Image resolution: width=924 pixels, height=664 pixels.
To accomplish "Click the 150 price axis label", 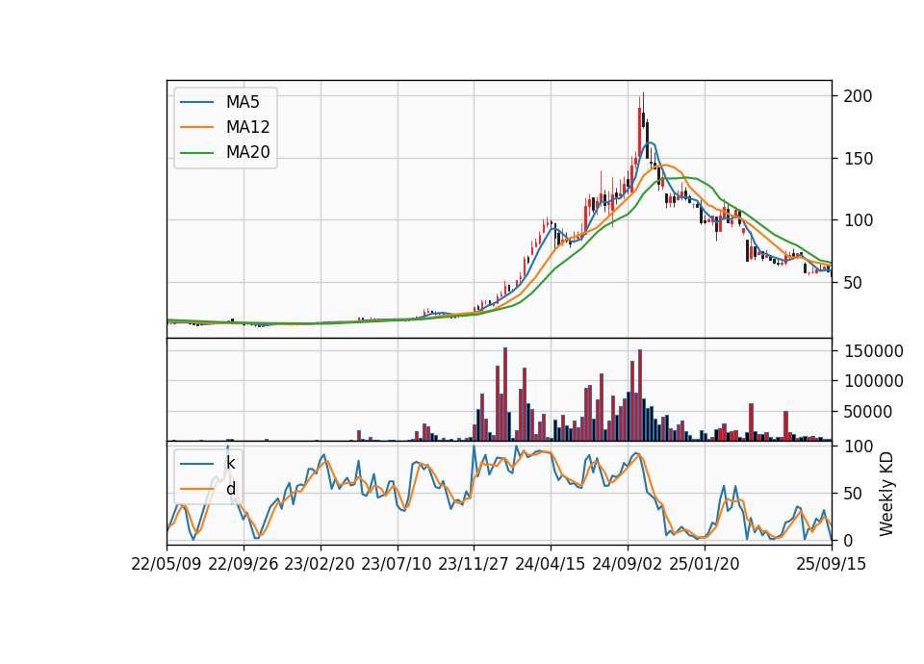I will pyautogui.click(x=858, y=159).
